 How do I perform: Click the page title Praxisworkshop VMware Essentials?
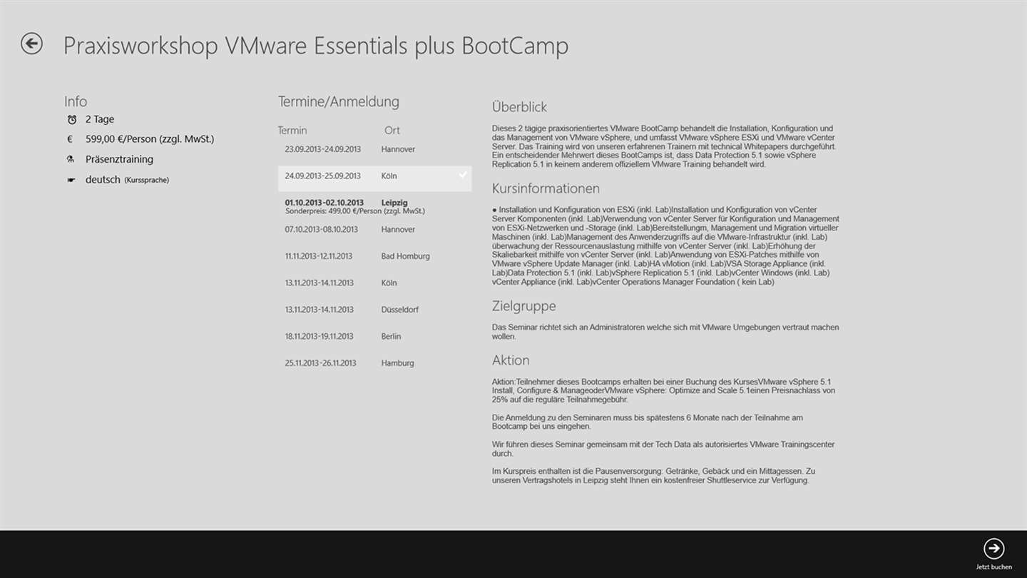click(x=316, y=46)
